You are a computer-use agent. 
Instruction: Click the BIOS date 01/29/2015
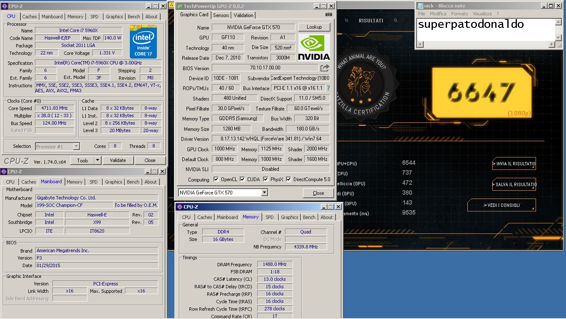coord(97,265)
